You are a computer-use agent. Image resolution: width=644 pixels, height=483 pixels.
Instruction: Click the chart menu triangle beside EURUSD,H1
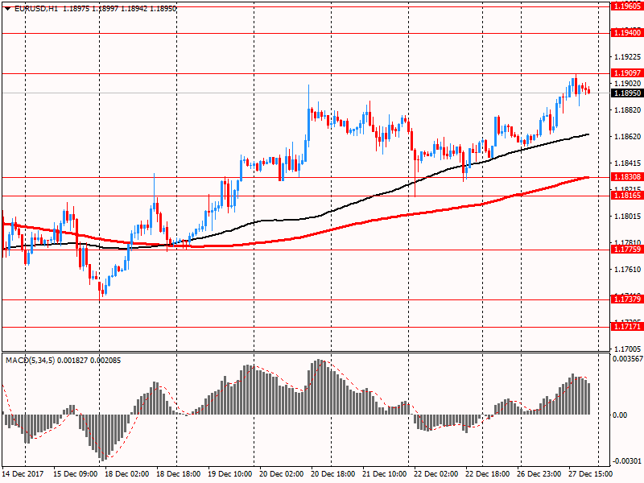7,8
